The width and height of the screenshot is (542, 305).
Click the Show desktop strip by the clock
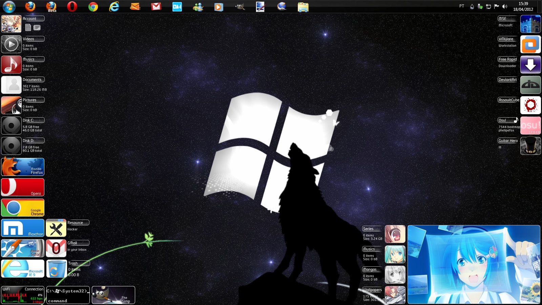pyautogui.click(x=539, y=6)
